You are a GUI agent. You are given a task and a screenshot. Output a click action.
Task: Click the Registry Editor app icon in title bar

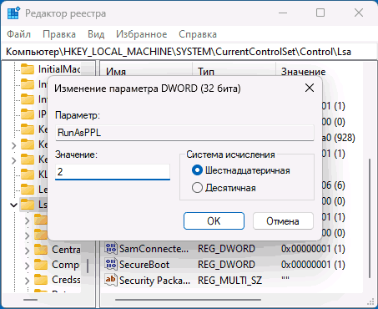(13, 13)
